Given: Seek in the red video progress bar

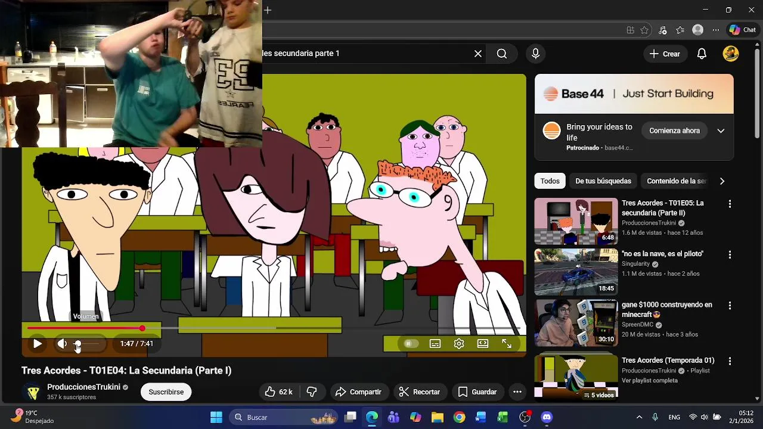Looking at the screenshot, I should 274,328.
